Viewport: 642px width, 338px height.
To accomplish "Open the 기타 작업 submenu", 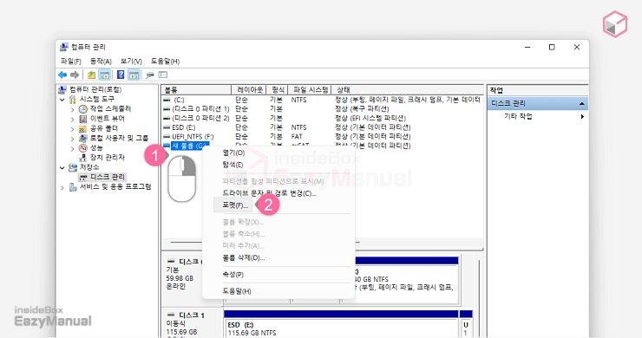I will (x=537, y=117).
